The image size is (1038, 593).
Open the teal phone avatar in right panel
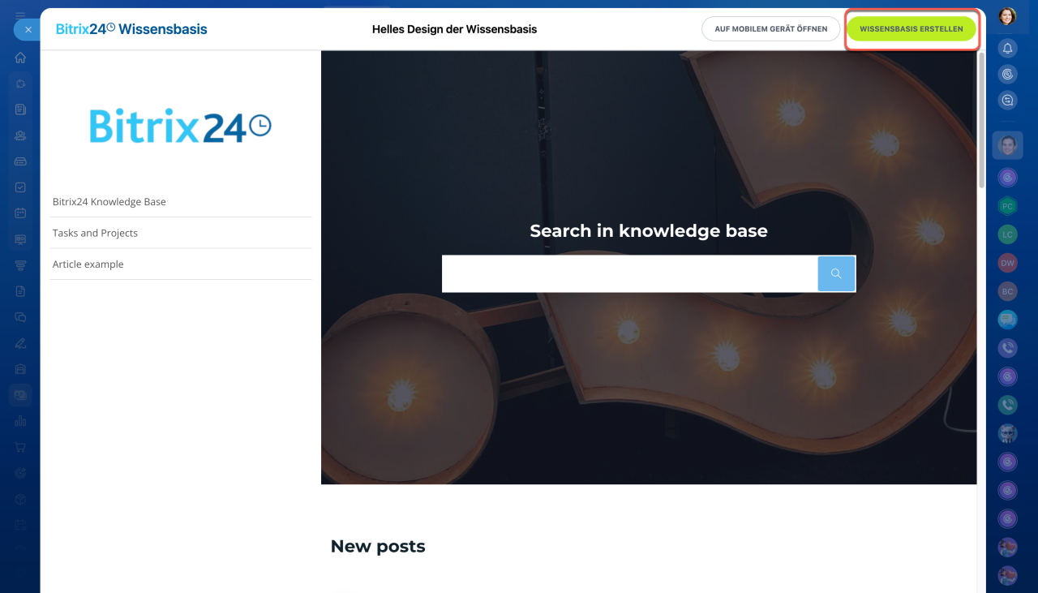pos(1007,405)
